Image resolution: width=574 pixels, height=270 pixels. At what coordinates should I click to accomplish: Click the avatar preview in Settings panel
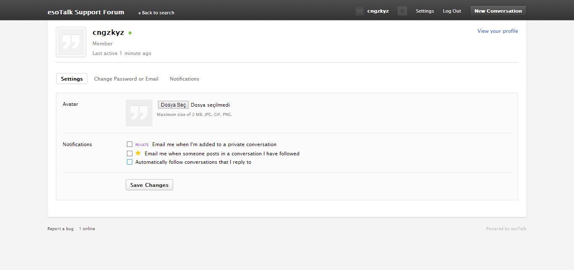point(139,113)
